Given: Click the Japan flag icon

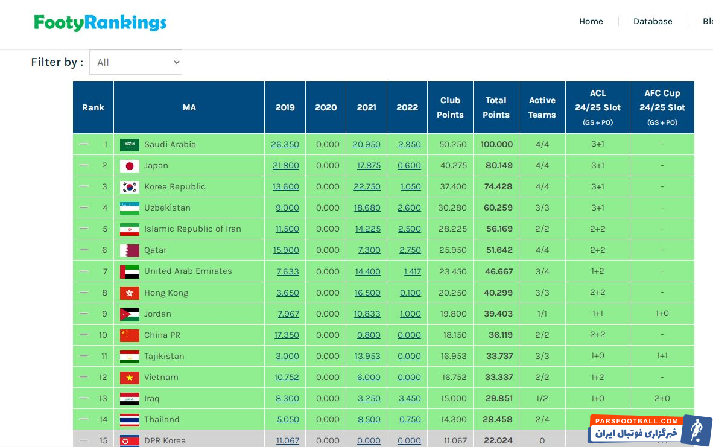Looking at the screenshot, I should (129, 166).
